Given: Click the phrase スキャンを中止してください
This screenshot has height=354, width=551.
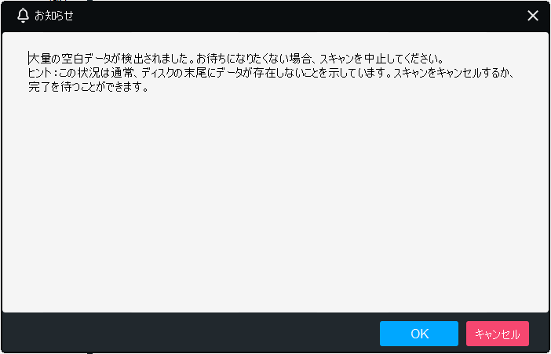Looking at the screenshot, I should point(381,58).
